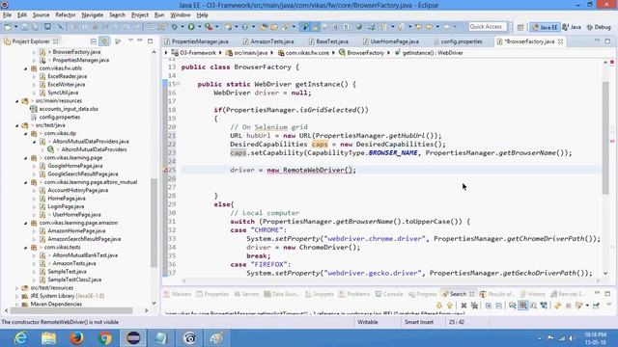Open the Problems view tab
This screenshot has width=618, height=347.
(x=354, y=294)
